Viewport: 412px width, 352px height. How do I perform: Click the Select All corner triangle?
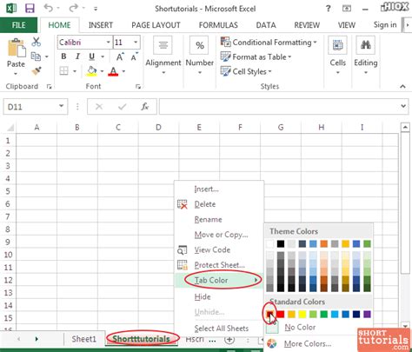click(10, 127)
